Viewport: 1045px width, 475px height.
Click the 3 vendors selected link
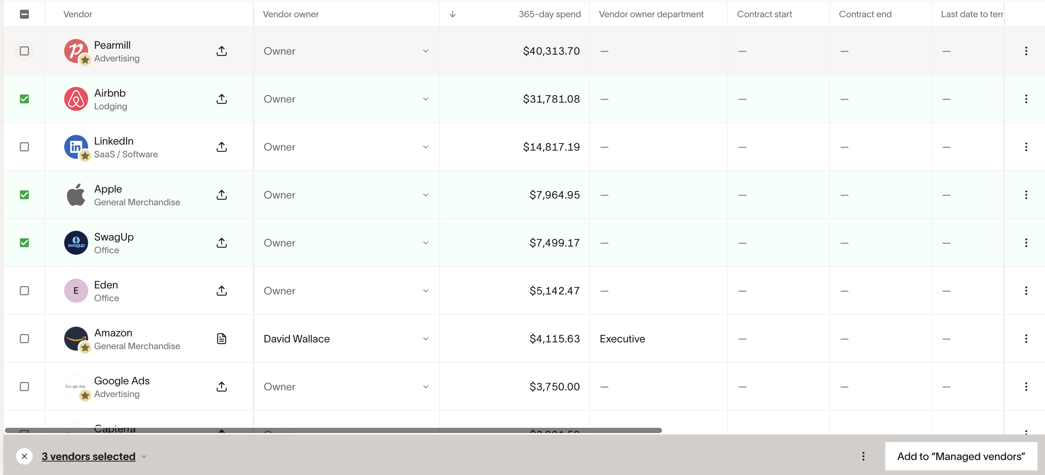[89, 456]
